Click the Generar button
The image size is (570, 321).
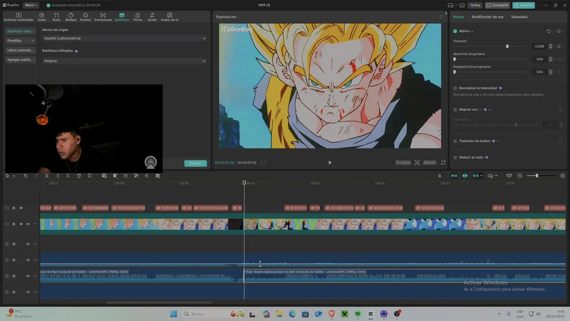coord(195,163)
